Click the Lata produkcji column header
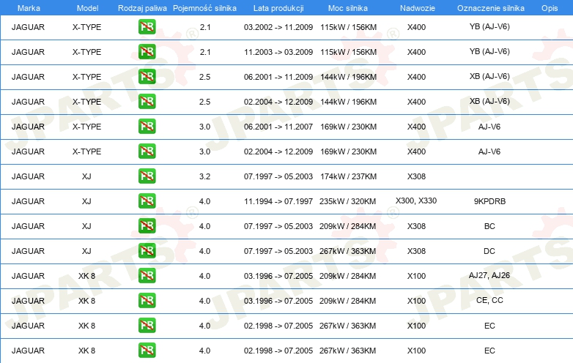Screen dimensions: 573x363 pyautogui.click(x=278, y=7)
